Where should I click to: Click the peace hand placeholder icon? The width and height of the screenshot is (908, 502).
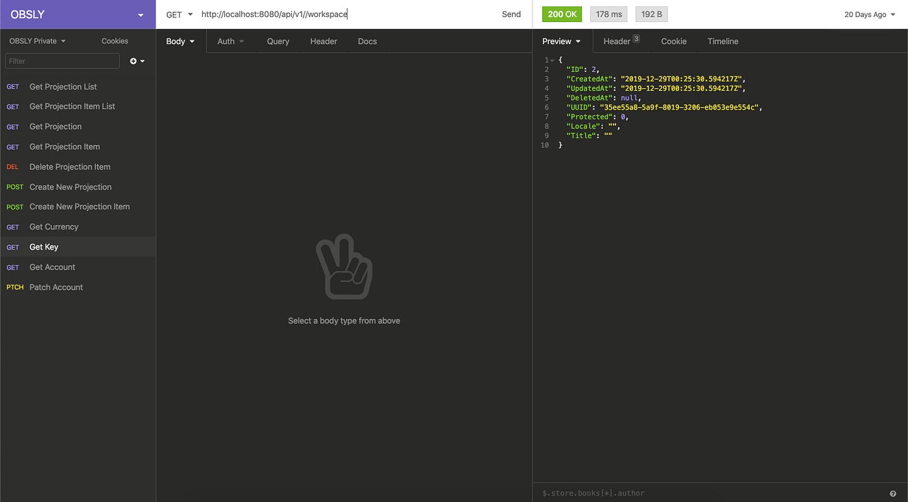pyautogui.click(x=344, y=267)
